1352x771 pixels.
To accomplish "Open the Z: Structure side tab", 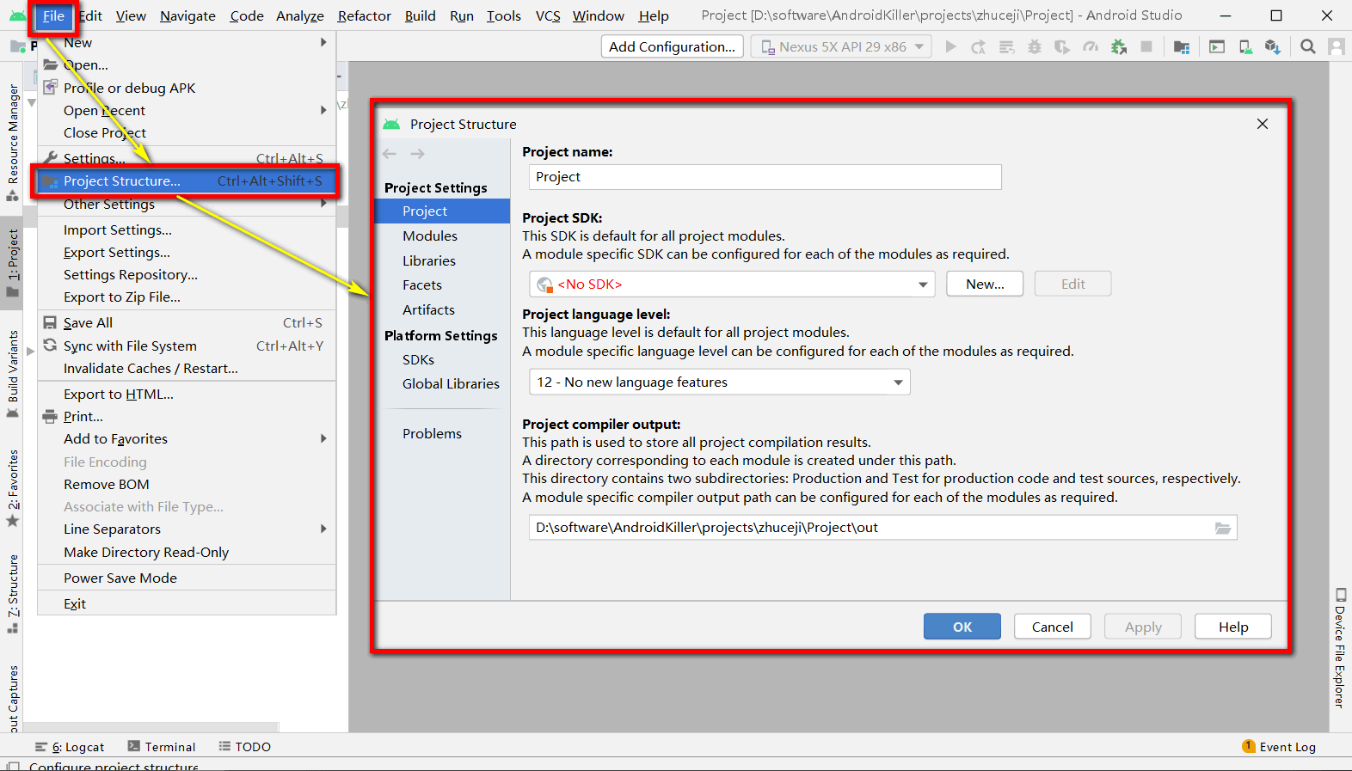I will click(x=13, y=593).
